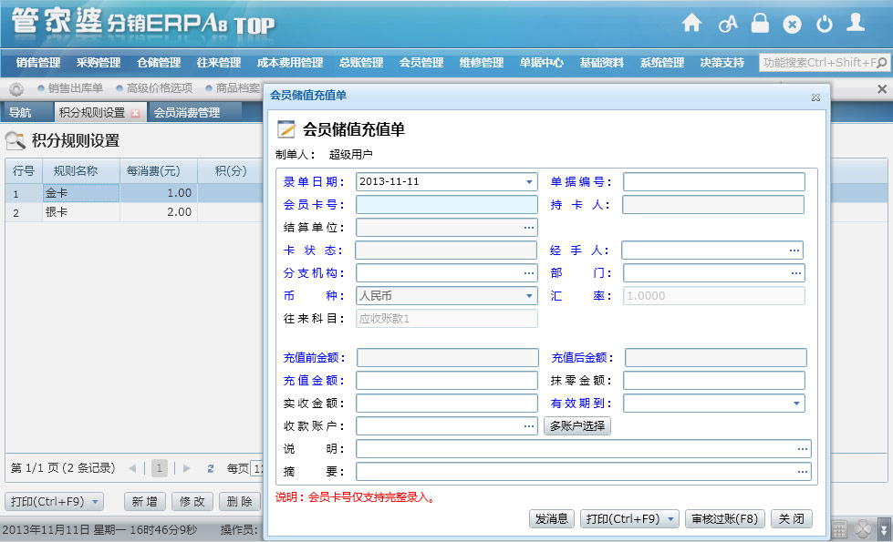Click the lock screen padlock icon
The width and height of the screenshot is (893, 542).
click(x=760, y=24)
